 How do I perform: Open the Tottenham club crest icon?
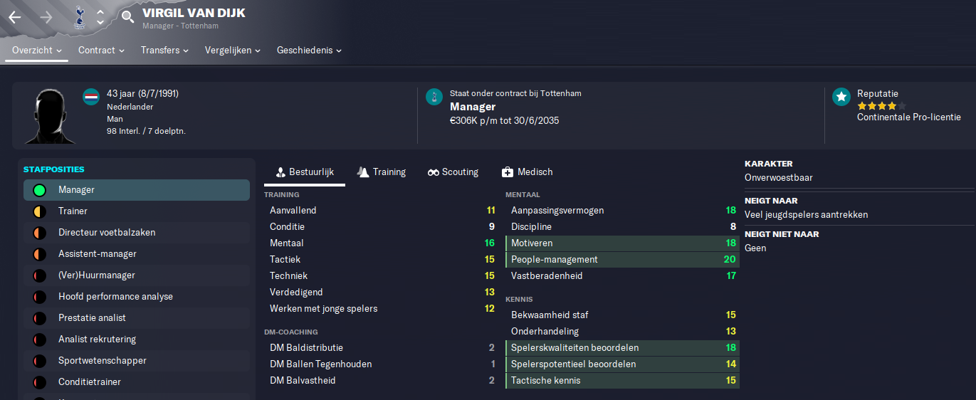[79, 16]
